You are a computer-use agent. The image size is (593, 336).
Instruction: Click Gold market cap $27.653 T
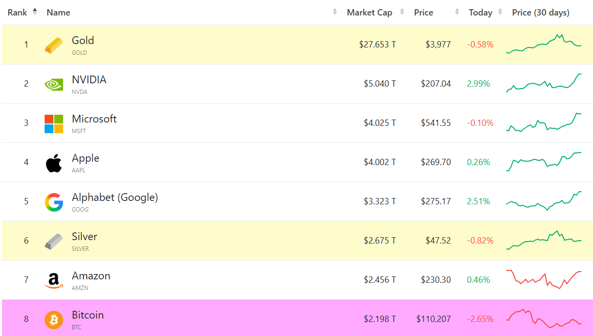pos(377,45)
